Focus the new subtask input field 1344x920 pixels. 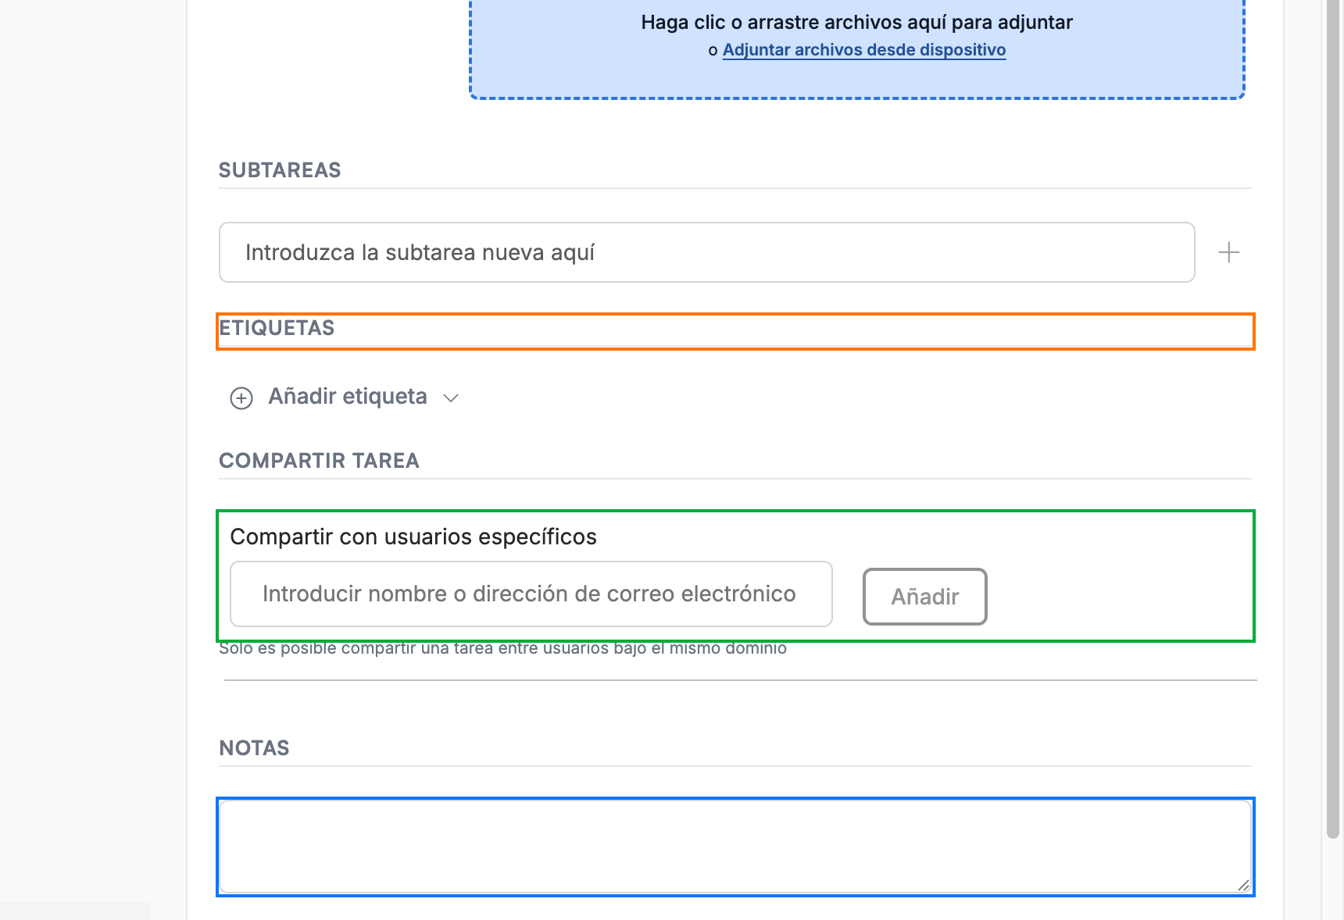(707, 252)
